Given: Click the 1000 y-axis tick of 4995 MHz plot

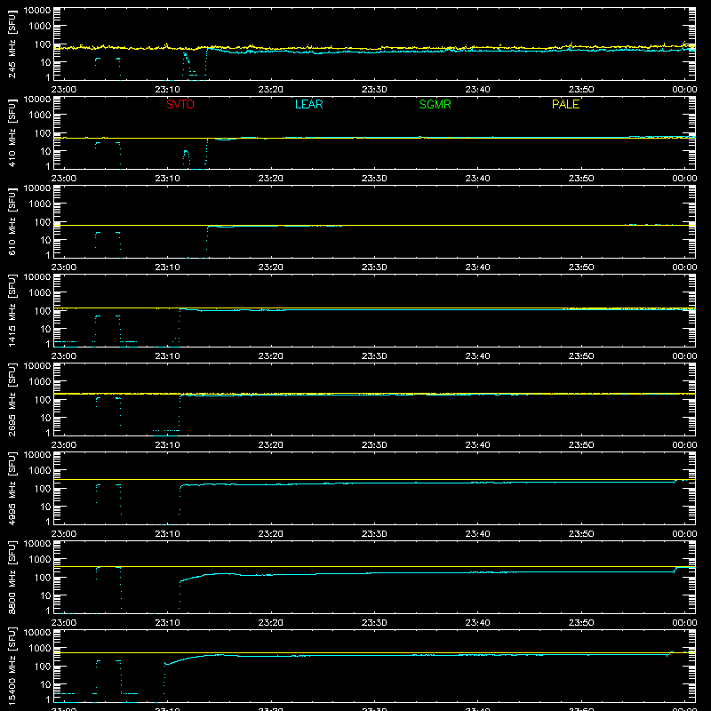Looking at the screenshot, I should (x=40, y=471).
